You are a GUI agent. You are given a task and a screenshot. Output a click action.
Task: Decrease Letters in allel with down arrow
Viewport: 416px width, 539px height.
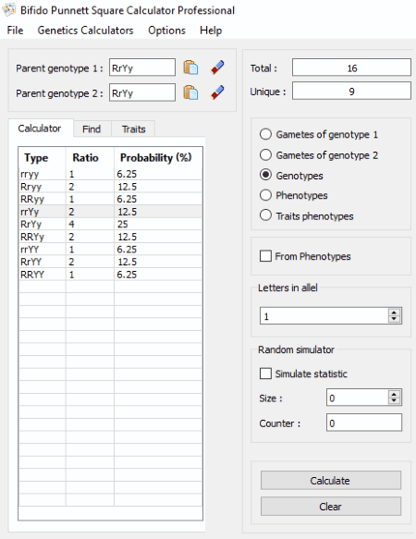tap(394, 319)
